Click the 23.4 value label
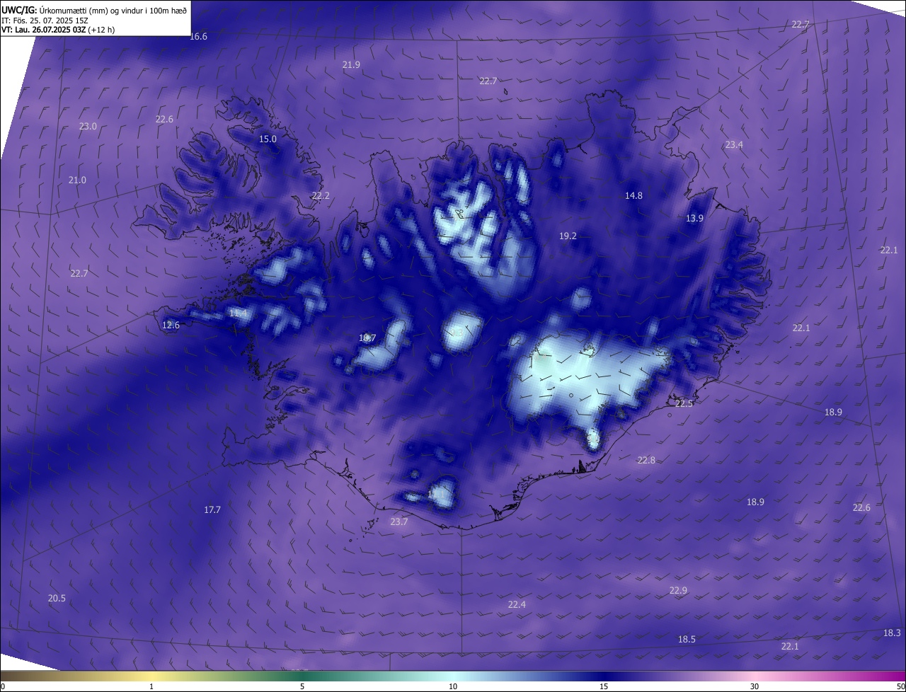 (x=734, y=145)
